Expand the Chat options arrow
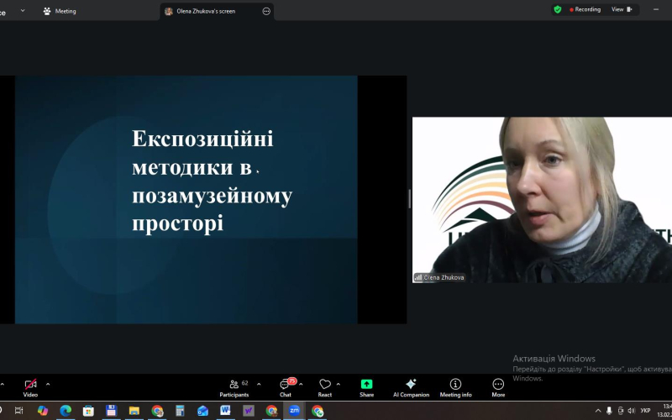The width and height of the screenshot is (672, 420). click(301, 385)
